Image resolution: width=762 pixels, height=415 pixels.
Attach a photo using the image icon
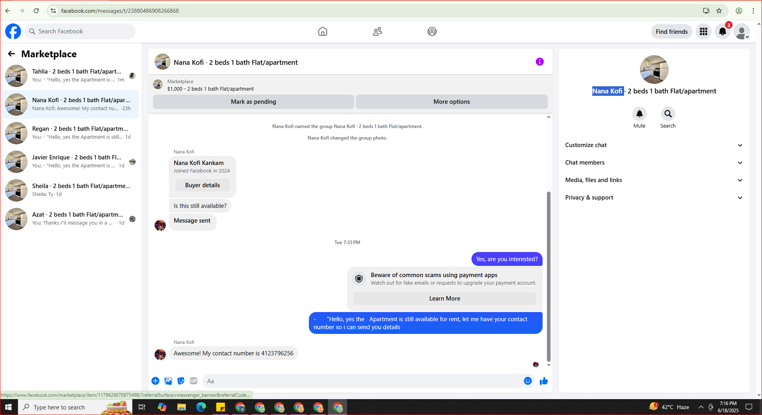169,381
